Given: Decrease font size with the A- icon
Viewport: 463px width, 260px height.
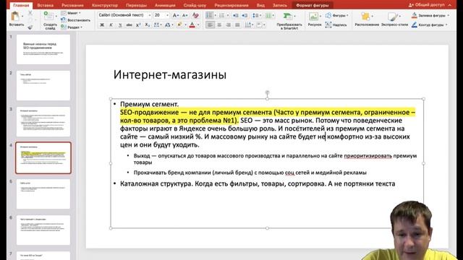Looking at the screenshot, I should [x=185, y=15].
